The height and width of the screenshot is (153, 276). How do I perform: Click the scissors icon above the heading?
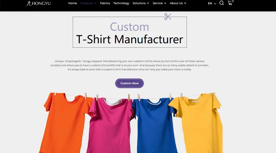pyautogui.click(x=167, y=17)
